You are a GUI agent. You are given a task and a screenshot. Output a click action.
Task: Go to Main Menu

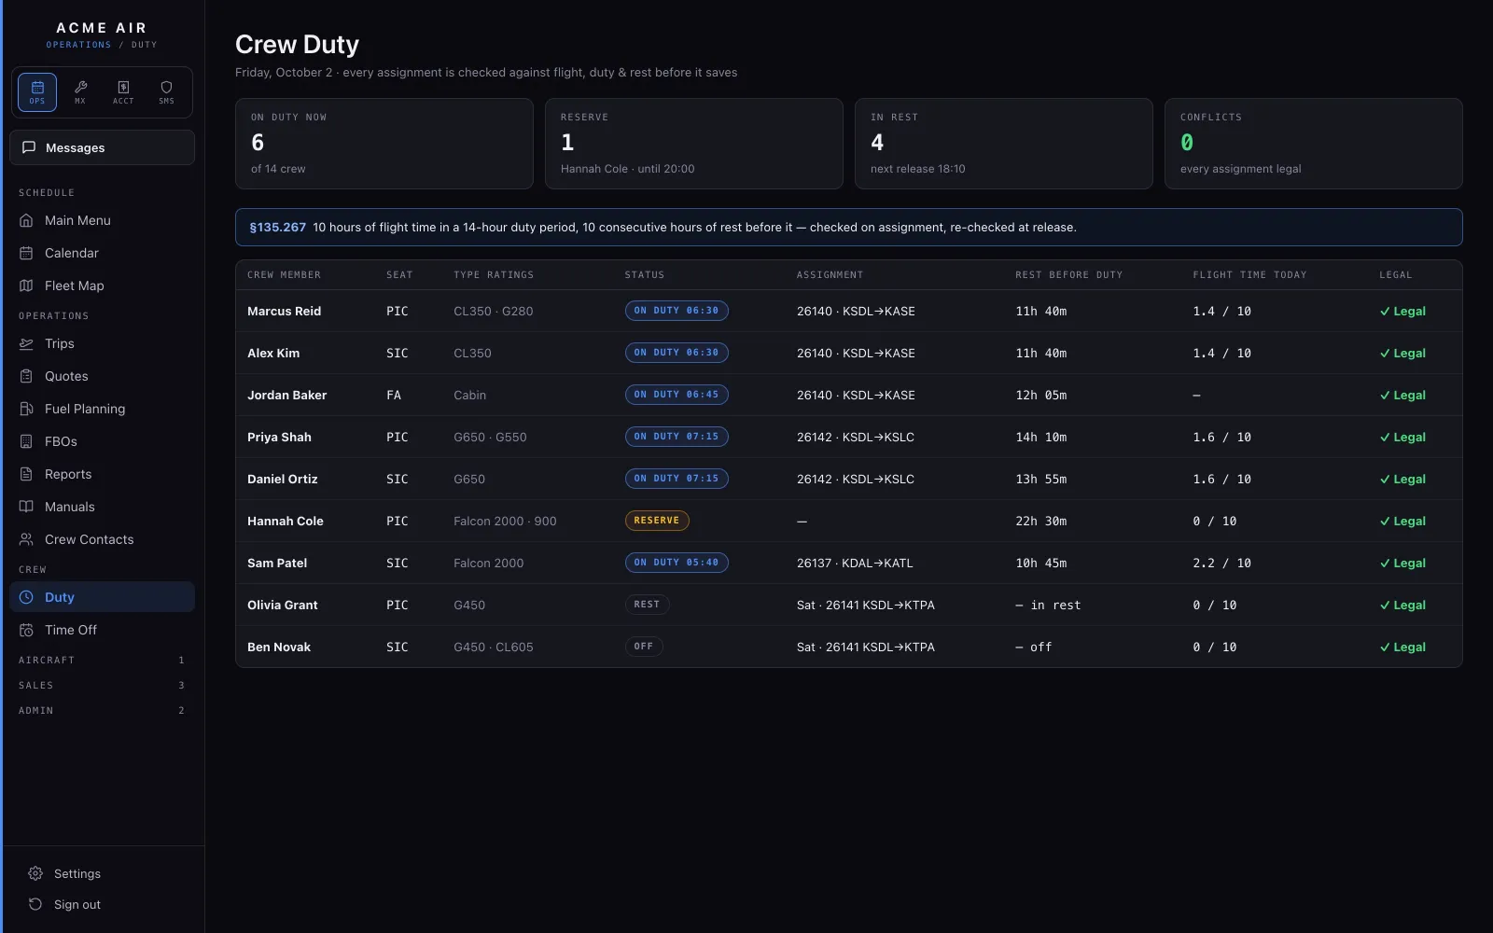click(102, 220)
